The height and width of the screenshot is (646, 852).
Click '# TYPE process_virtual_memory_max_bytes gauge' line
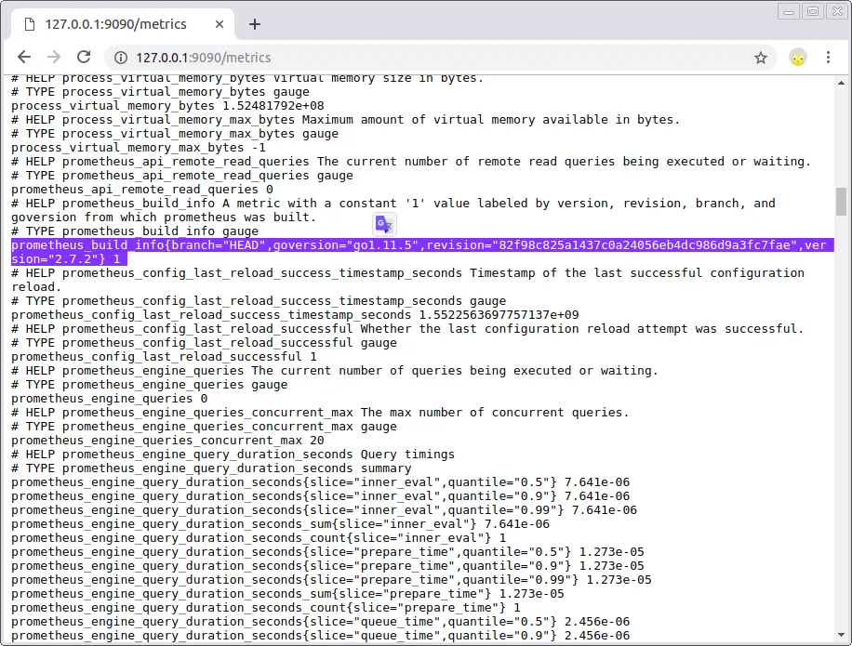(x=175, y=134)
